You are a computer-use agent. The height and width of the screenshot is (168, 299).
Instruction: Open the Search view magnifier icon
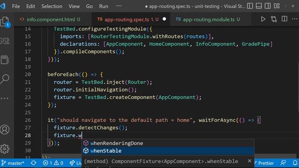click(5, 79)
